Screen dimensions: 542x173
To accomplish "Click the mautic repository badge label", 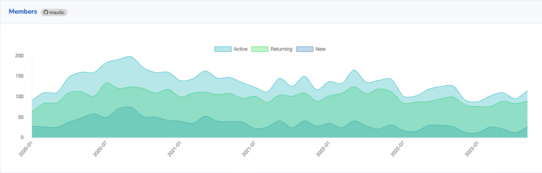I will pyautogui.click(x=57, y=12).
